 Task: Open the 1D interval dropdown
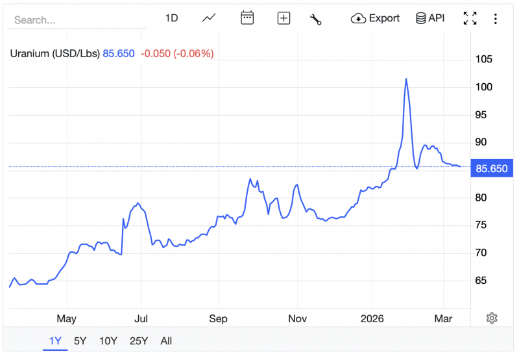[x=171, y=18]
